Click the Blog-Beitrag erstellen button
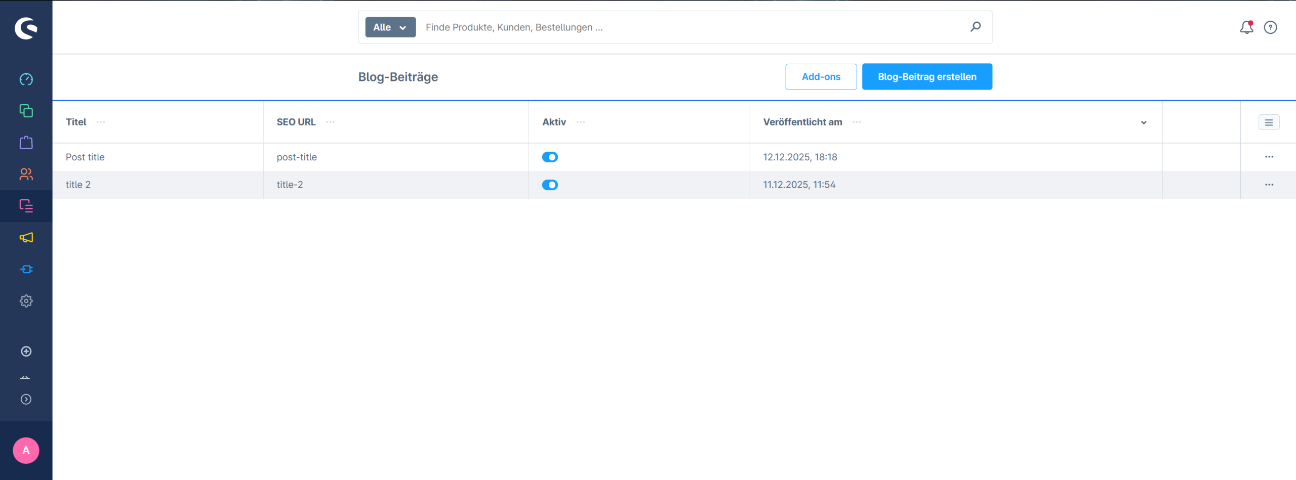The height and width of the screenshot is (480, 1296). click(x=926, y=77)
